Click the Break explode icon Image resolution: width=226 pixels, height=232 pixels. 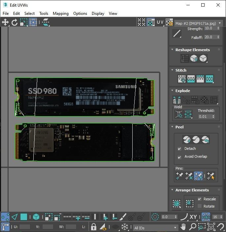(177, 100)
